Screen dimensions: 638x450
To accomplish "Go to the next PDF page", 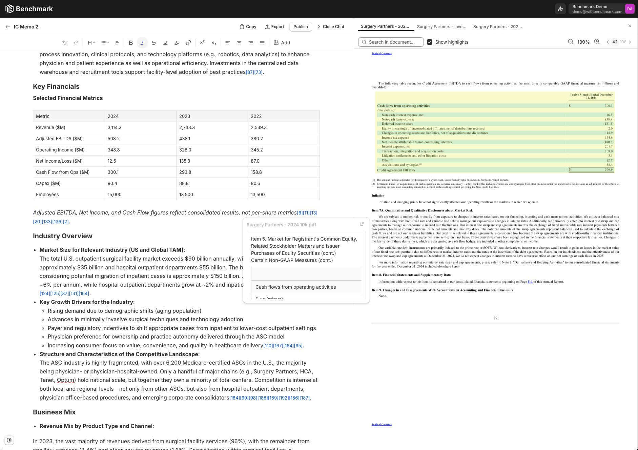I will [x=630, y=42].
